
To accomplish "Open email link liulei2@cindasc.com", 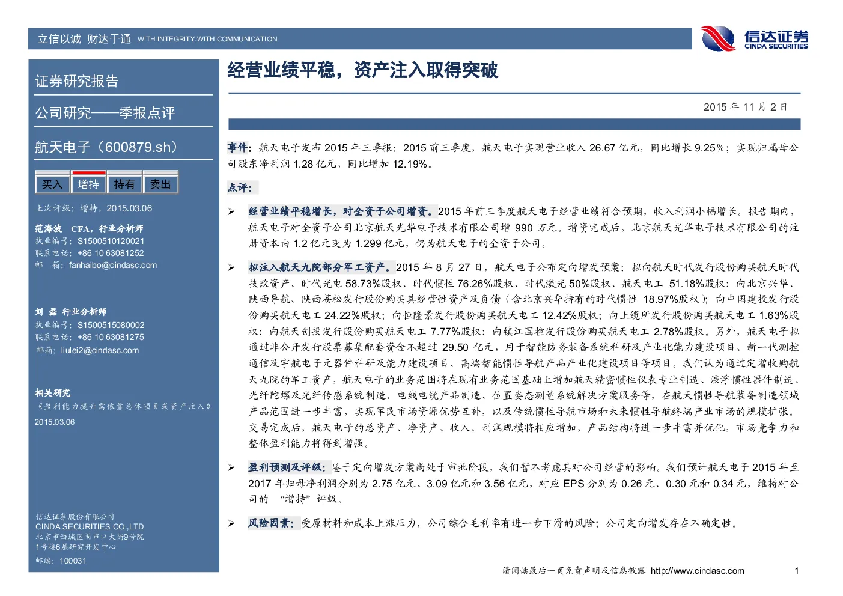I will point(100,350).
